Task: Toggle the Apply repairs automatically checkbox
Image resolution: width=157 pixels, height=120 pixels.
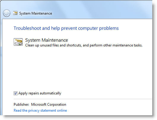Action: click(15, 93)
